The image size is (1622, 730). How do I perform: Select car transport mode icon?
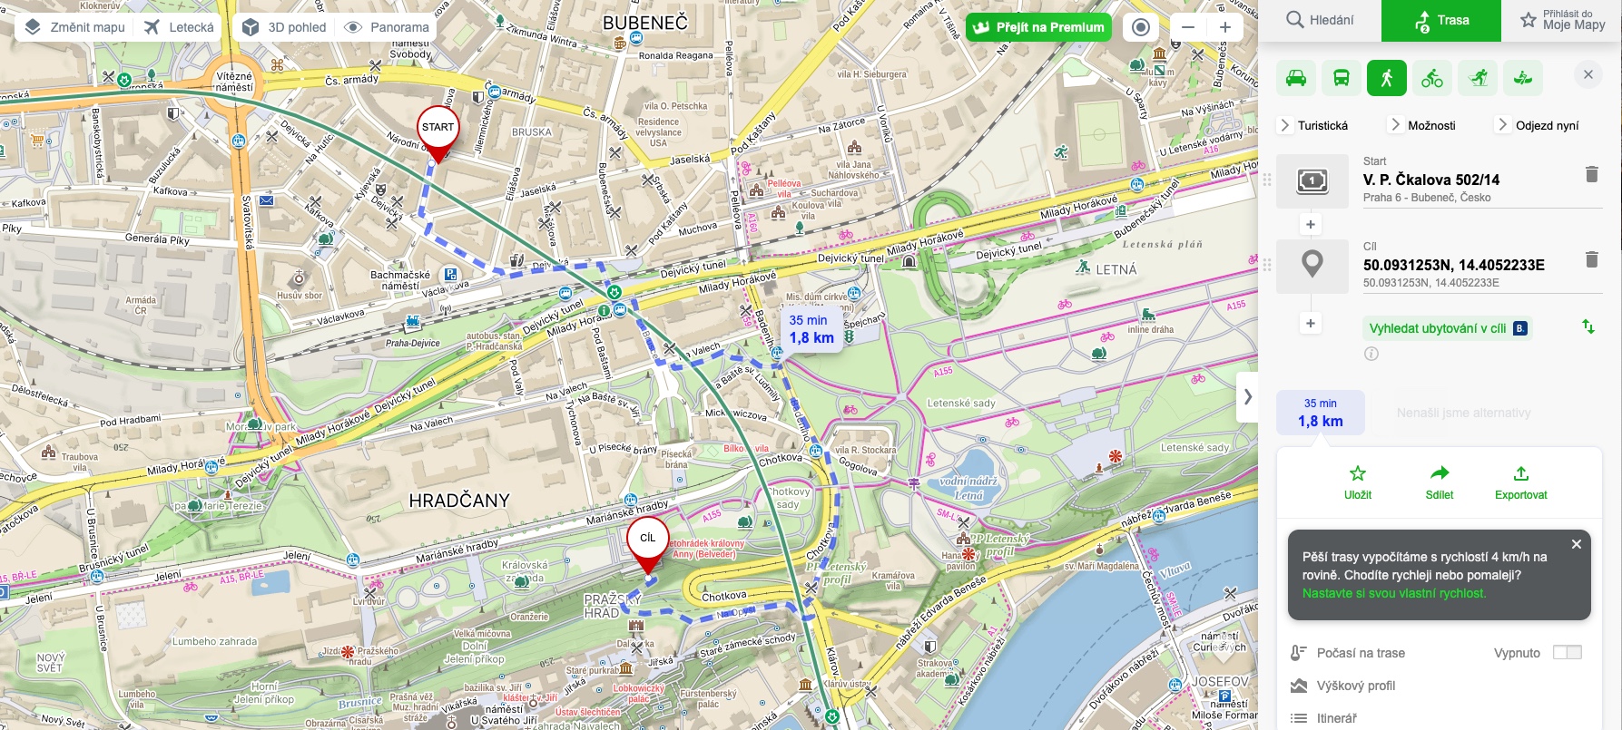click(x=1296, y=78)
